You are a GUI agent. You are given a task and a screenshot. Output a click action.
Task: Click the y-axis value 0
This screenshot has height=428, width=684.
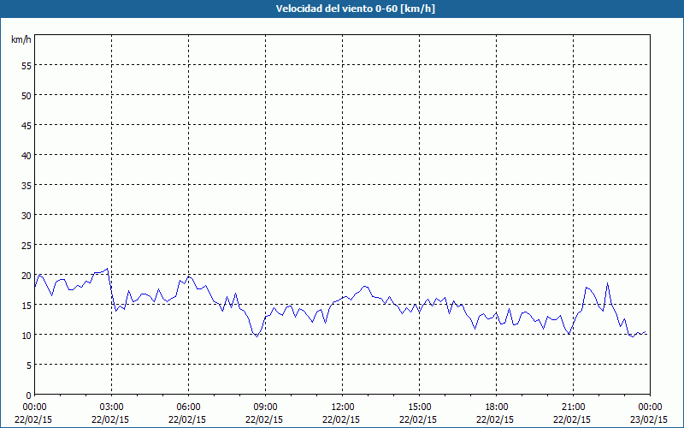(x=29, y=395)
